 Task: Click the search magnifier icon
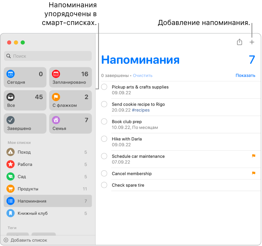click(x=8, y=56)
